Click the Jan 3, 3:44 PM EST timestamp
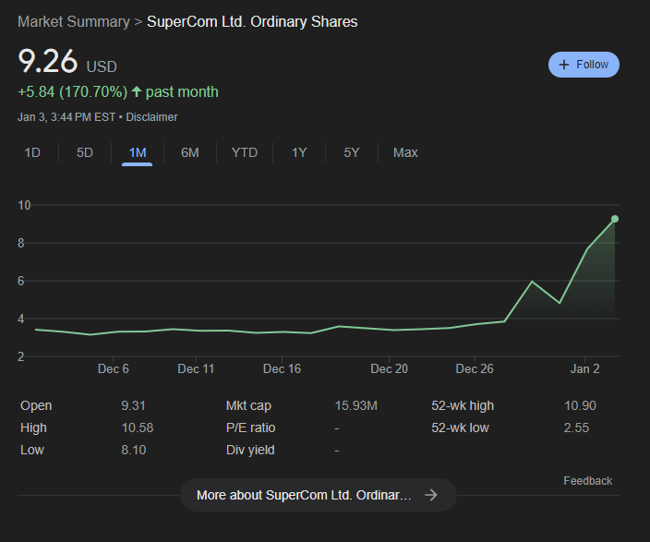Screen dimensions: 650x542 (x=66, y=117)
